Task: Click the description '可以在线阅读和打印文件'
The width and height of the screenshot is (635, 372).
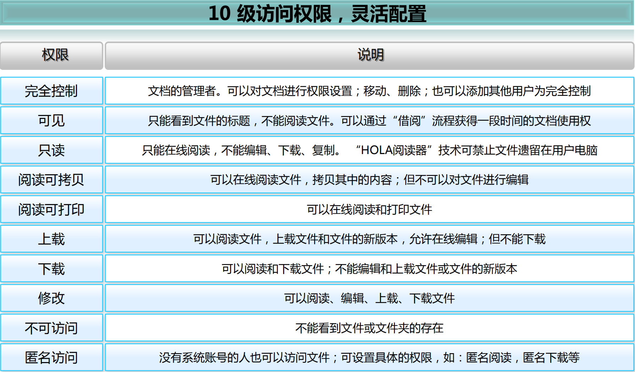Action: 369,209
